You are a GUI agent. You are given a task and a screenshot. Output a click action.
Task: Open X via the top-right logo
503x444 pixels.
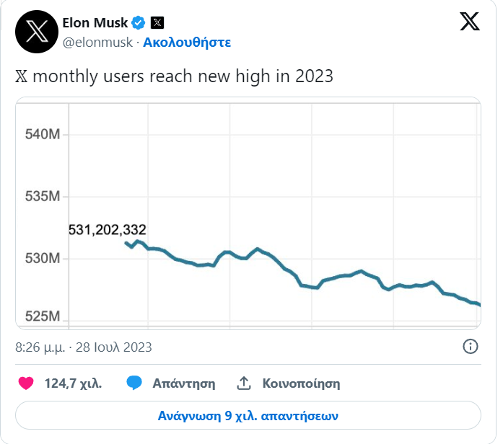[x=470, y=22]
